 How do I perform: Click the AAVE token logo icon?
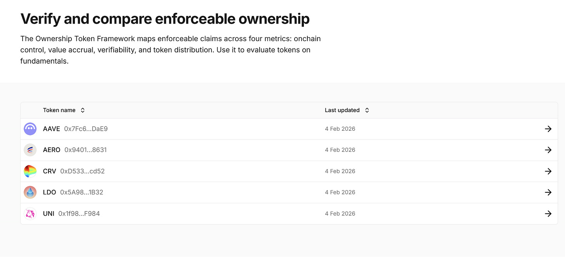(x=30, y=129)
